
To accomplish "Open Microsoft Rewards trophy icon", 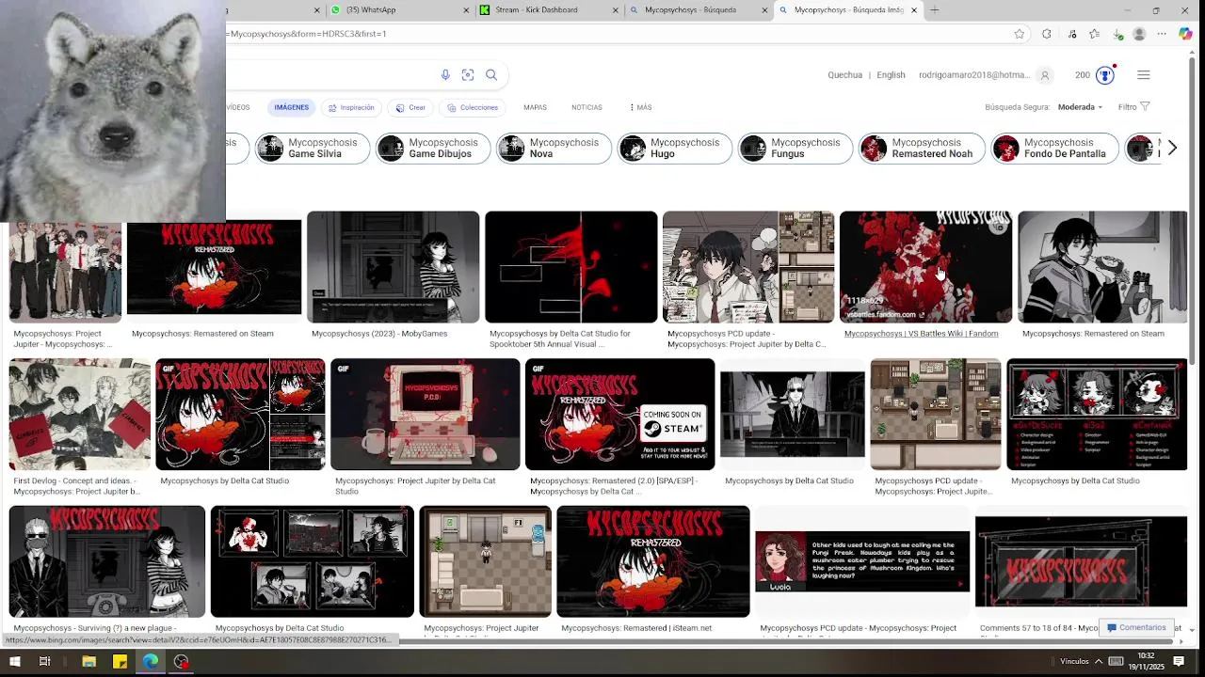I will (x=1107, y=75).
